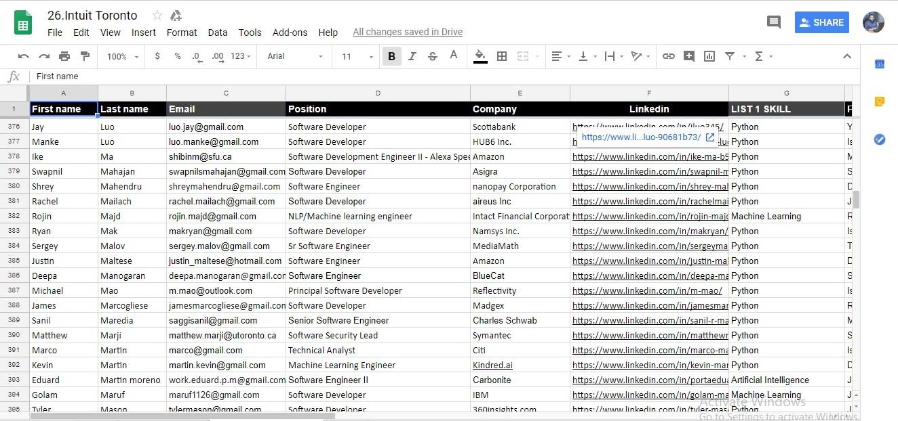Create a filter with the filter icon
This screenshot has width=898, height=421.
(730, 56)
